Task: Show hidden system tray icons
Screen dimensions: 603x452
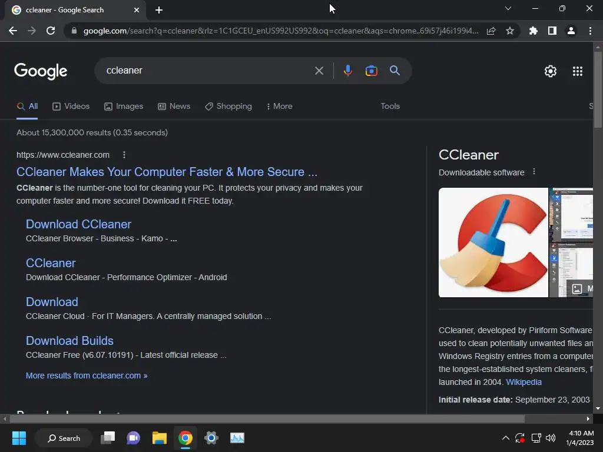Action: (506, 438)
